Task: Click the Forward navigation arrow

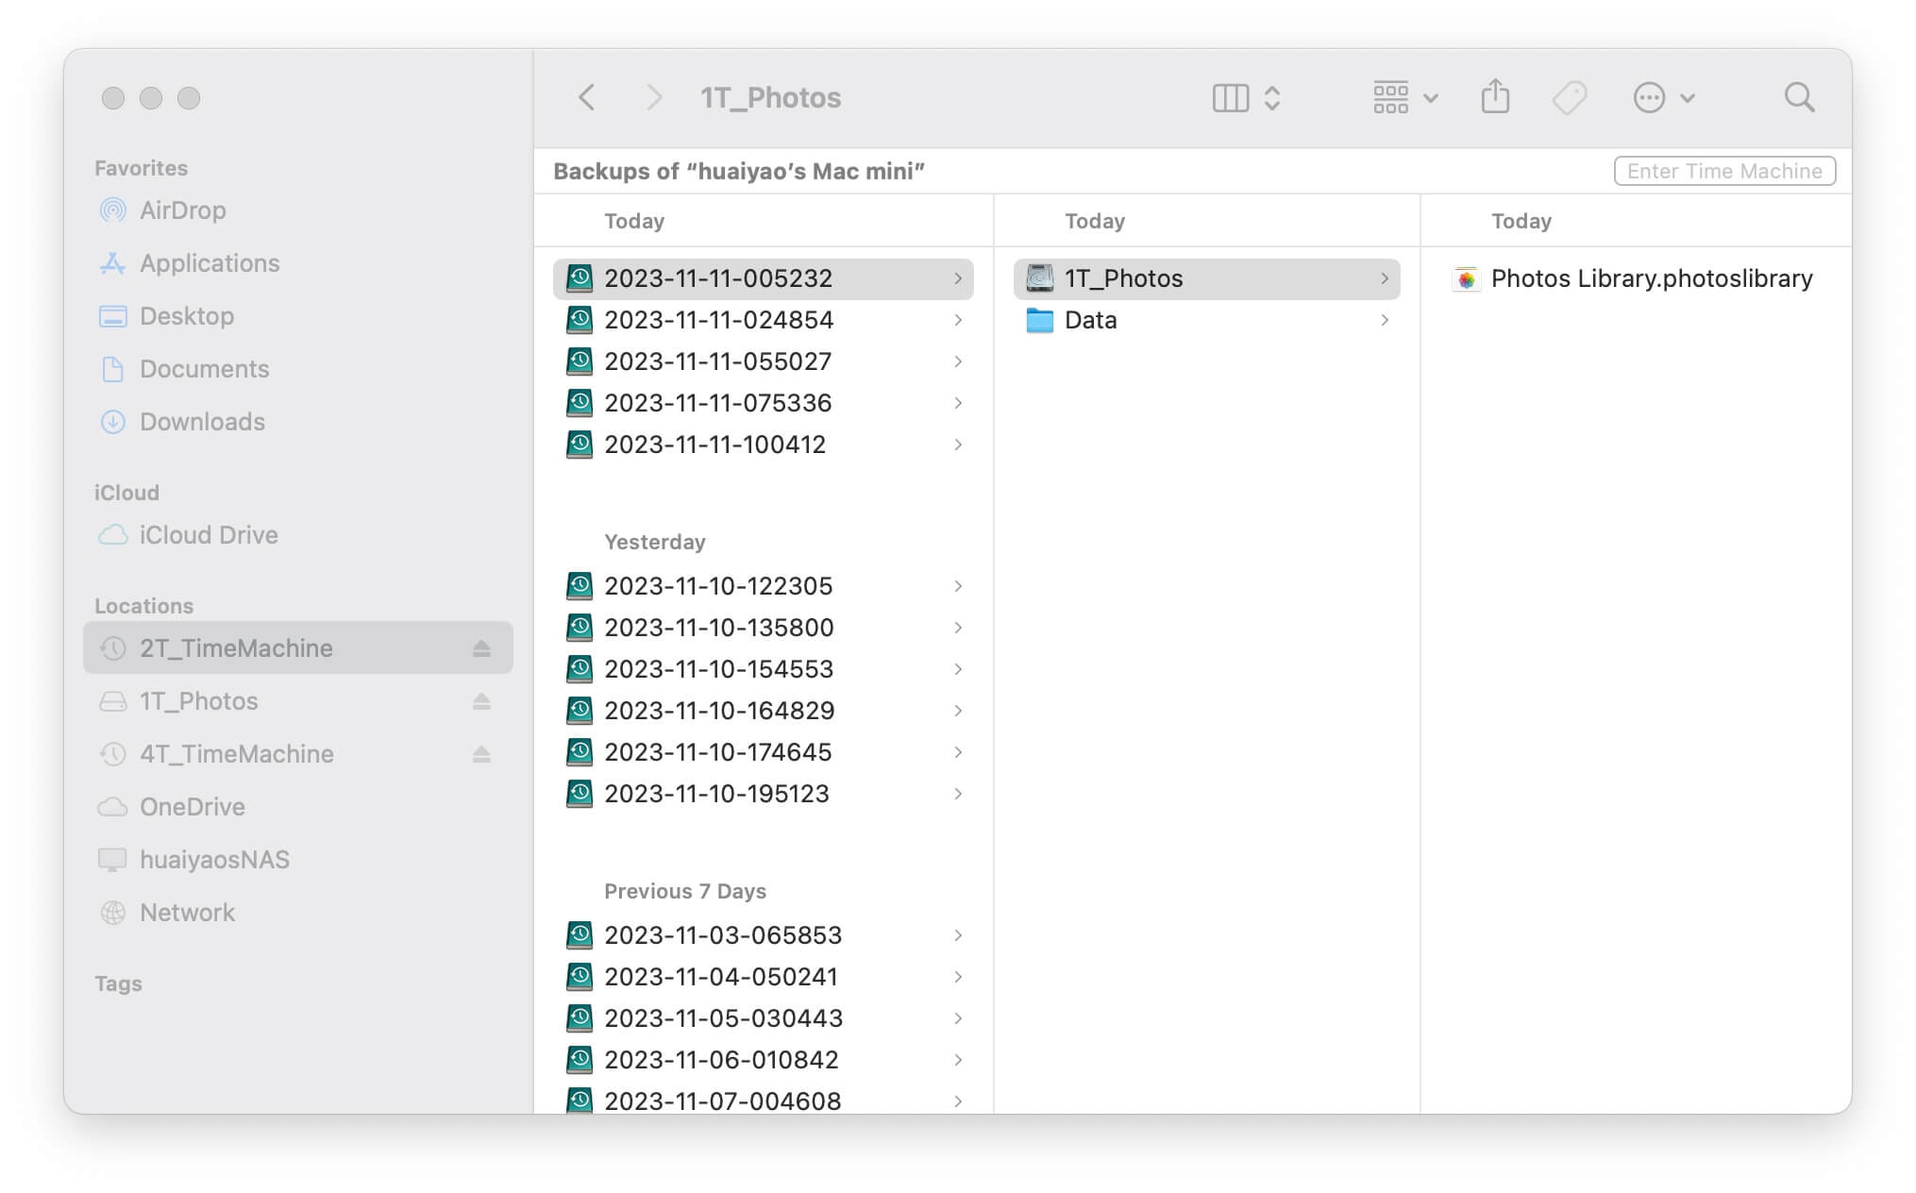Action: [x=653, y=97]
